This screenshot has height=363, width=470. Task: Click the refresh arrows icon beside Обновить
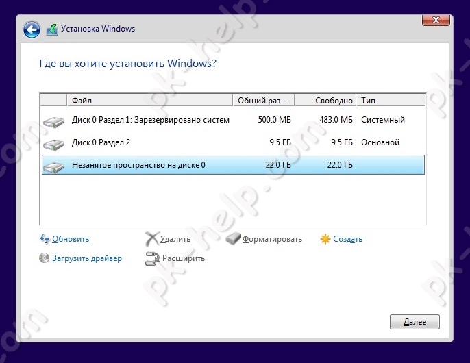click(x=45, y=239)
